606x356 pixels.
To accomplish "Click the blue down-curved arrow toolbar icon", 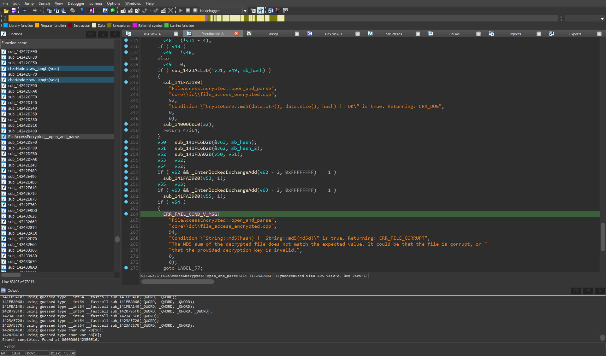I will click(x=82, y=11).
